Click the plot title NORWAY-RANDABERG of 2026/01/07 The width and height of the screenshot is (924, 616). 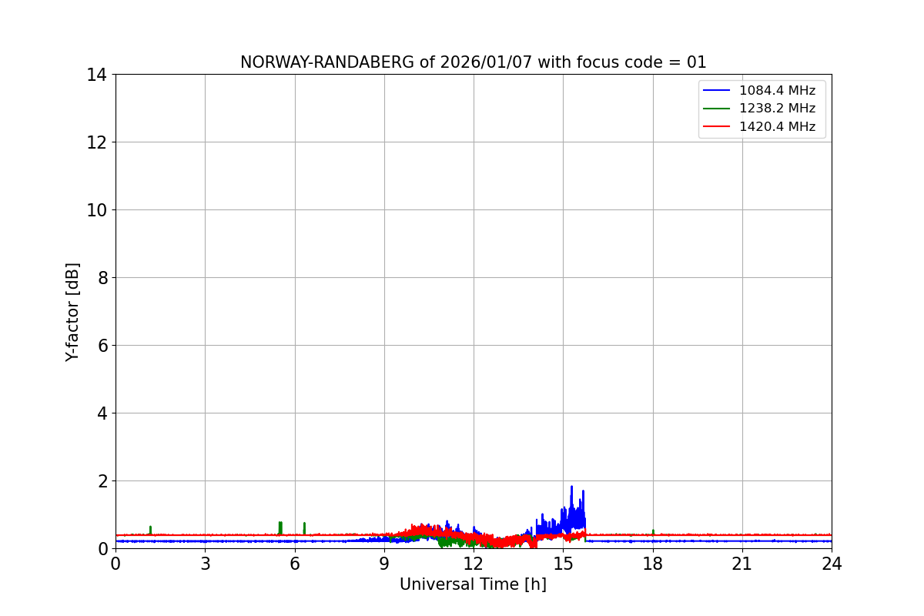pyautogui.click(x=473, y=62)
